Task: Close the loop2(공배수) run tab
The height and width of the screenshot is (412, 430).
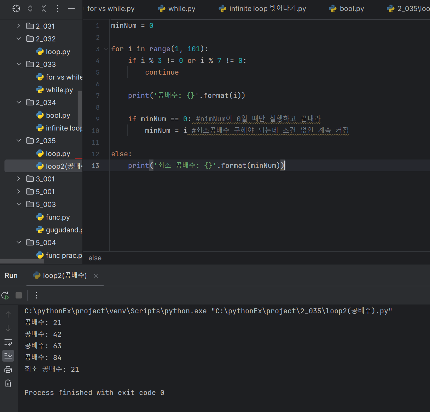Action: tap(96, 276)
